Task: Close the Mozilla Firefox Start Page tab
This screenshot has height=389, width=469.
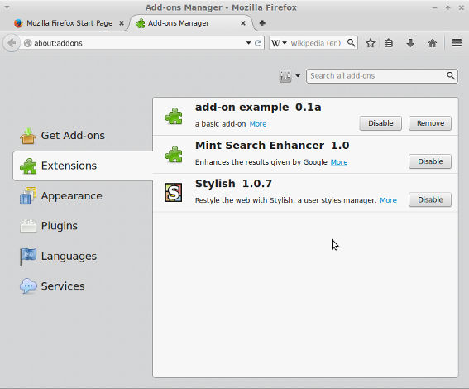Action: point(122,23)
